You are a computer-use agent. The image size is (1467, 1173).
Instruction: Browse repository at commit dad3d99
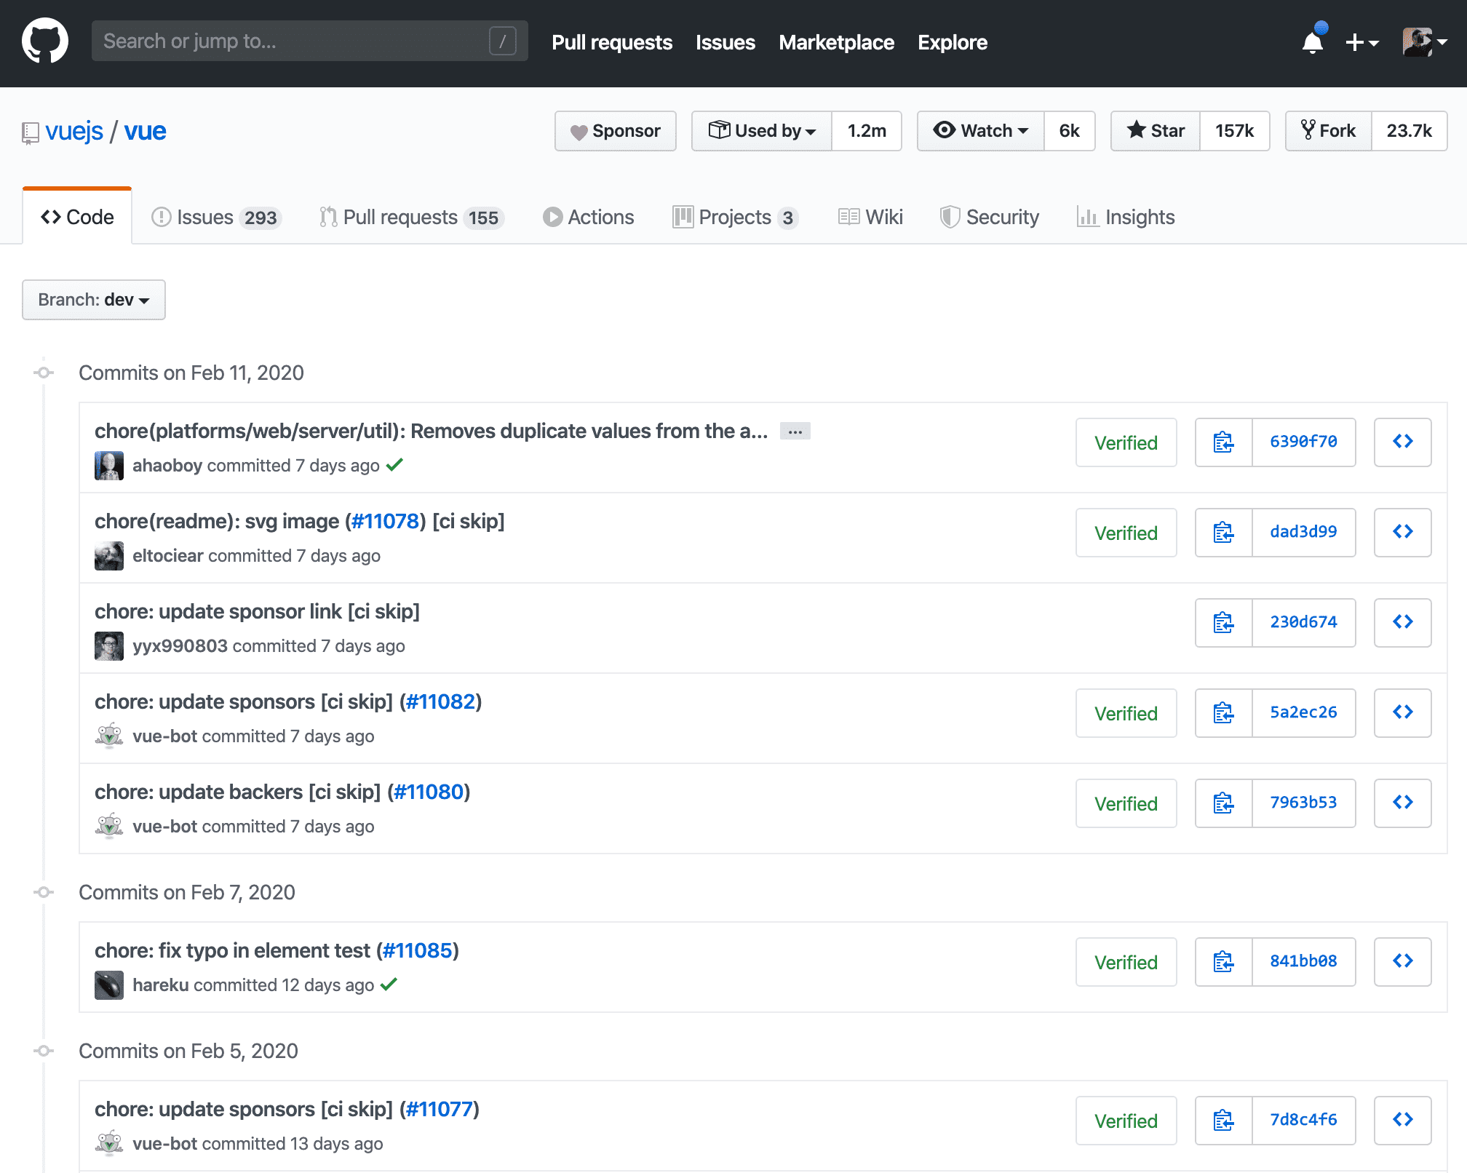(x=1402, y=533)
